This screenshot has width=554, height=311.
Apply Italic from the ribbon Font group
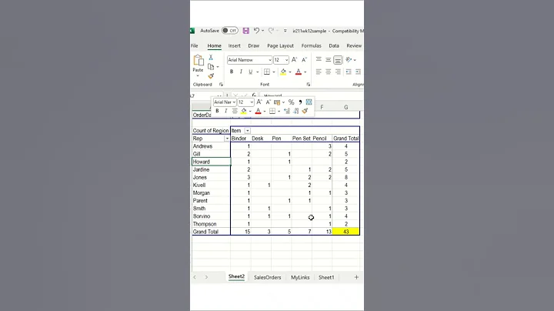coord(241,72)
